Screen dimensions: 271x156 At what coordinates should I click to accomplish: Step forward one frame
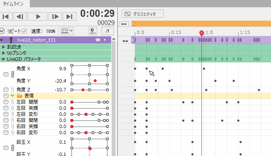55,16
